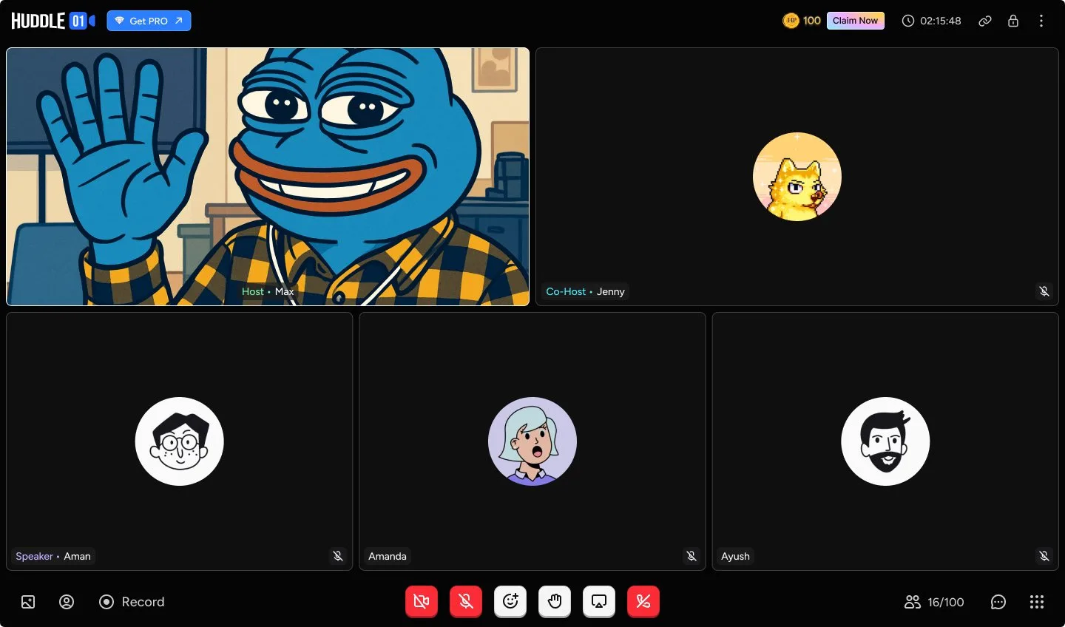Open the apps grid menu
Image resolution: width=1065 pixels, height=627 pixels.
pyautogui.click(x=1037, y=602)
